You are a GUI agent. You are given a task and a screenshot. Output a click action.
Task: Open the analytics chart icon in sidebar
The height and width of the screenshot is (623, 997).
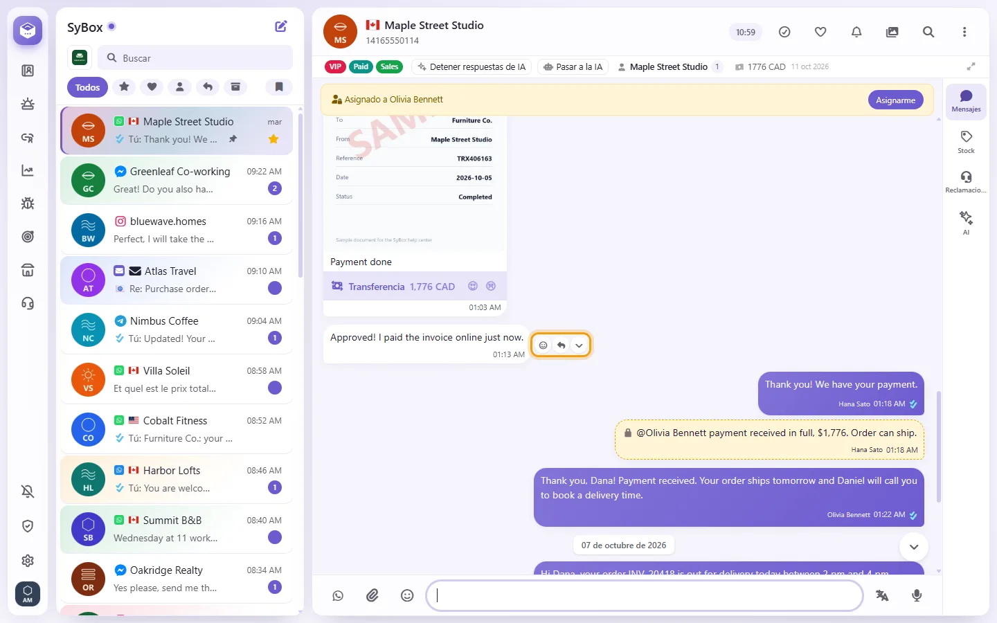tap(28, 170)
